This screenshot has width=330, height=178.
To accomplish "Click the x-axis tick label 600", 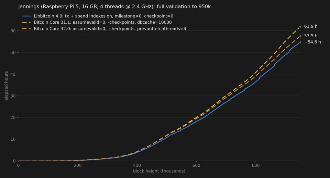I will coord(196,165).
